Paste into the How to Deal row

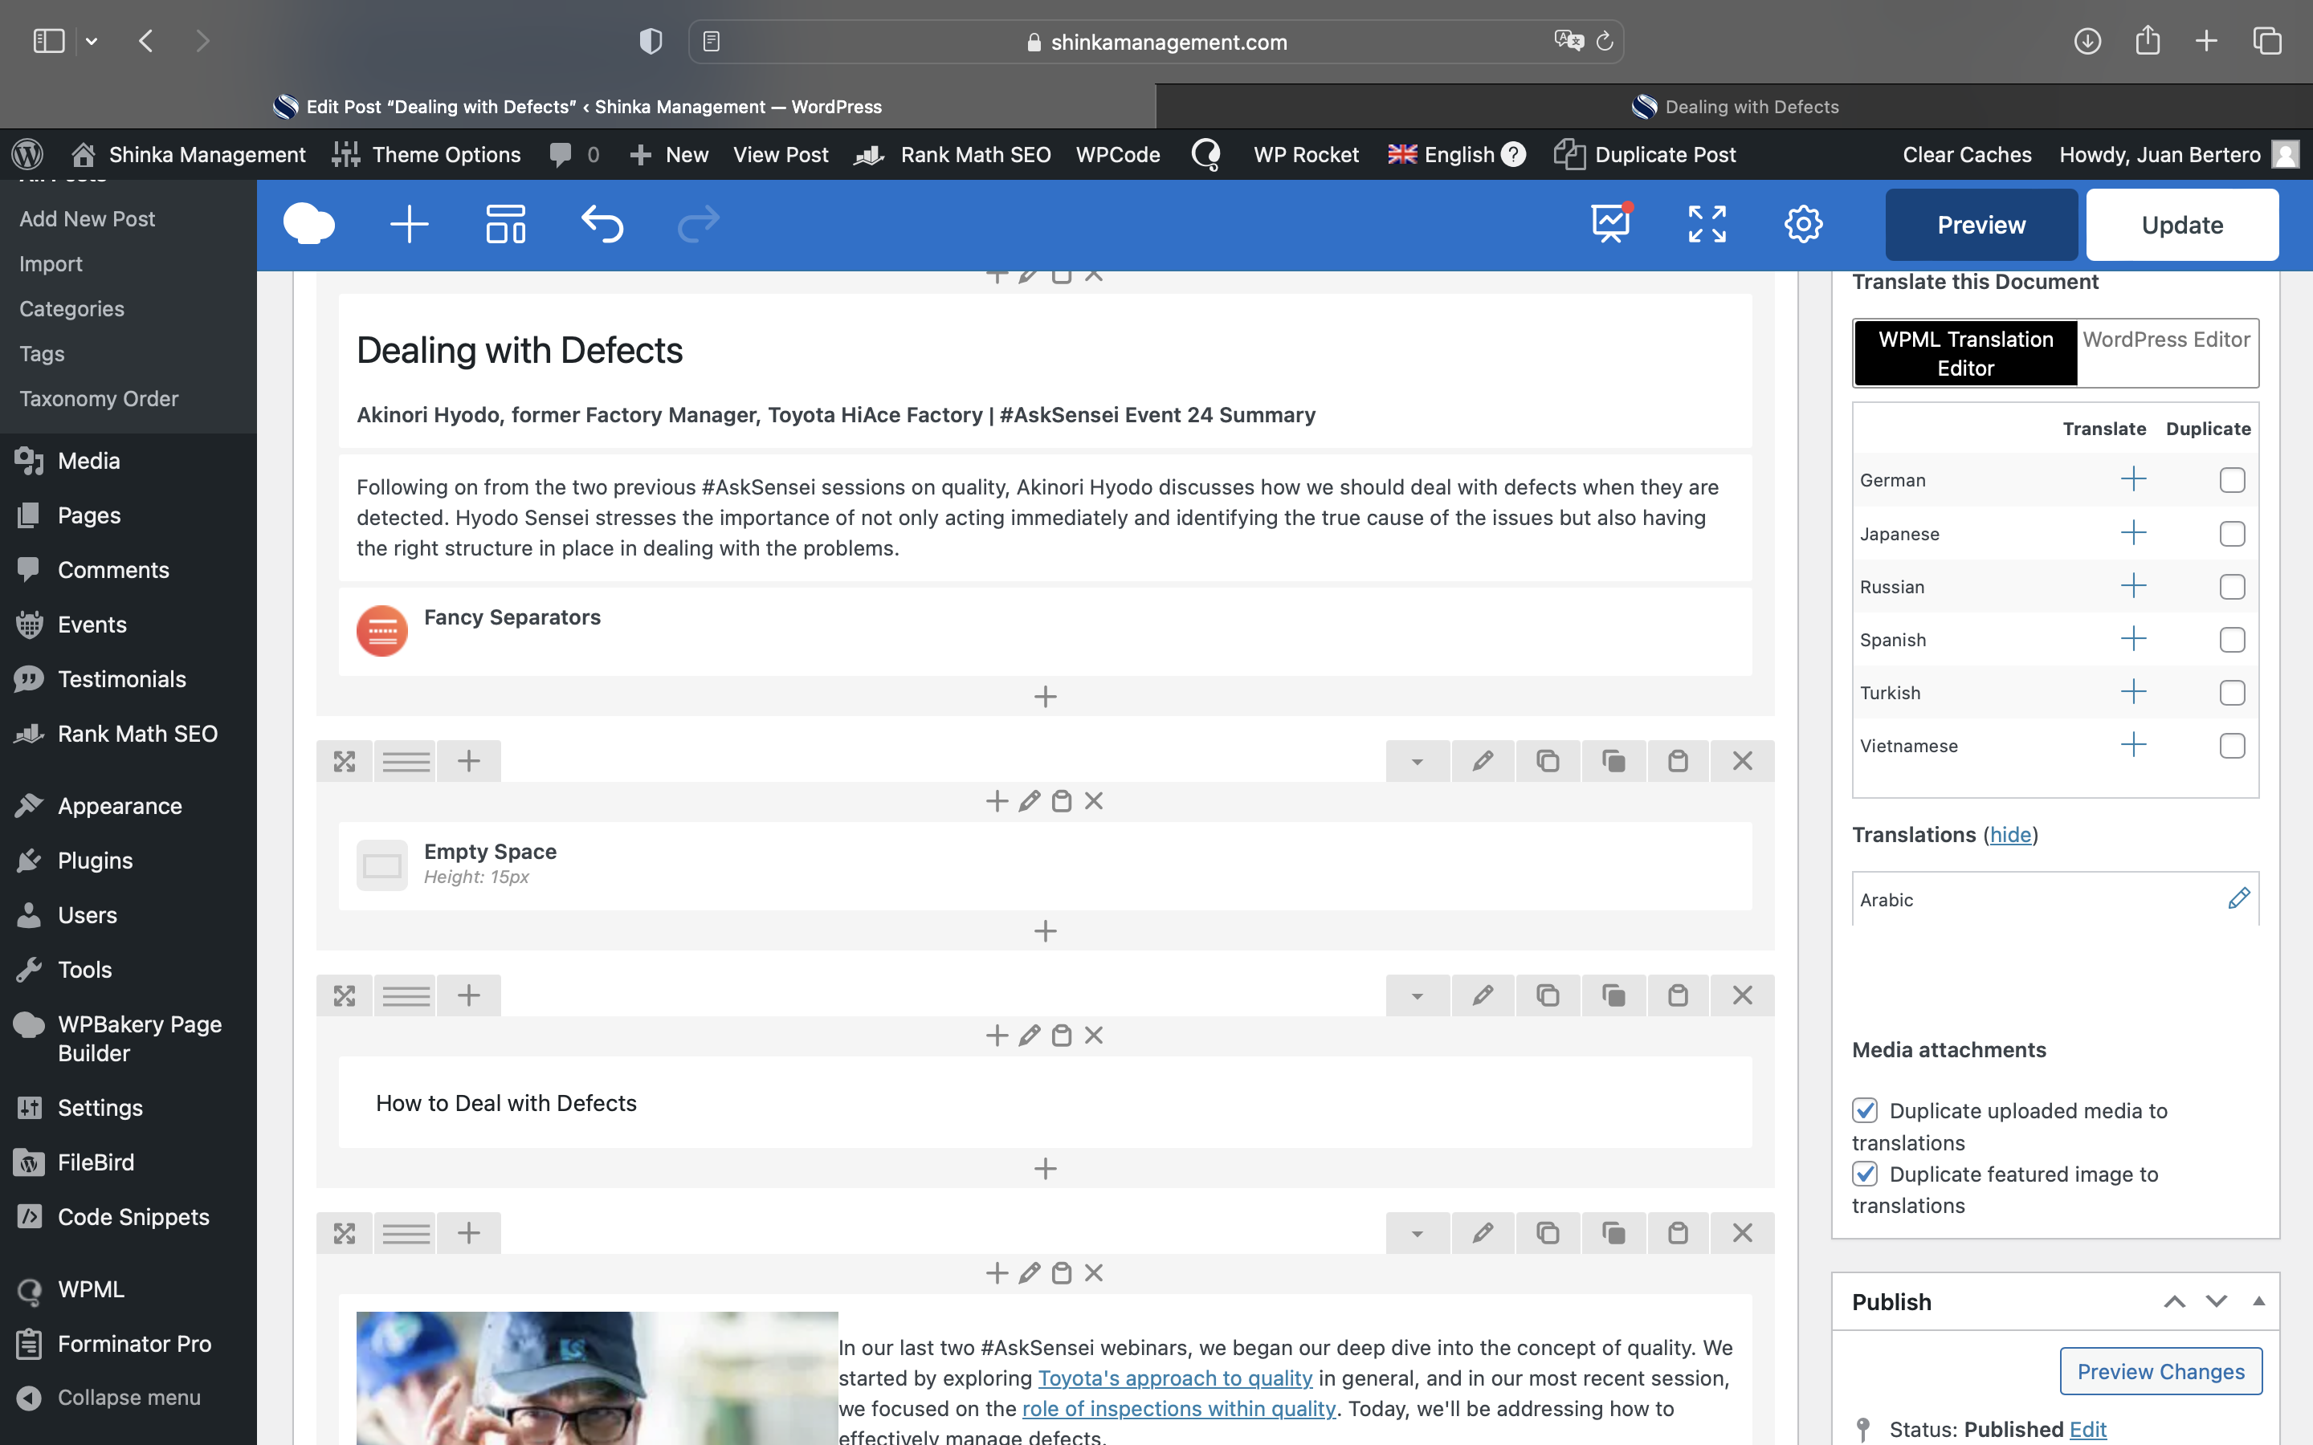(1678, 995)
